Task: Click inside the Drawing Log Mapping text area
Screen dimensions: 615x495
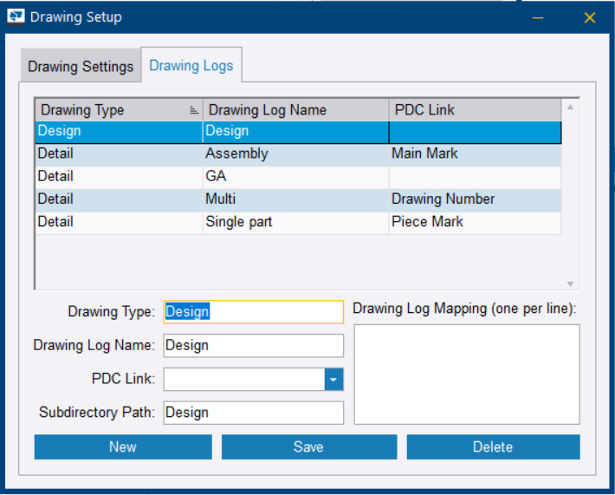Action: (466, 375)
